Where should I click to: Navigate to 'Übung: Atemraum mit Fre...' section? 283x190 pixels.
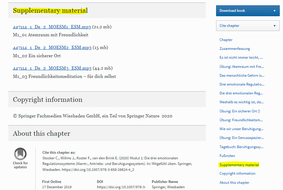[x=242, y=66]
